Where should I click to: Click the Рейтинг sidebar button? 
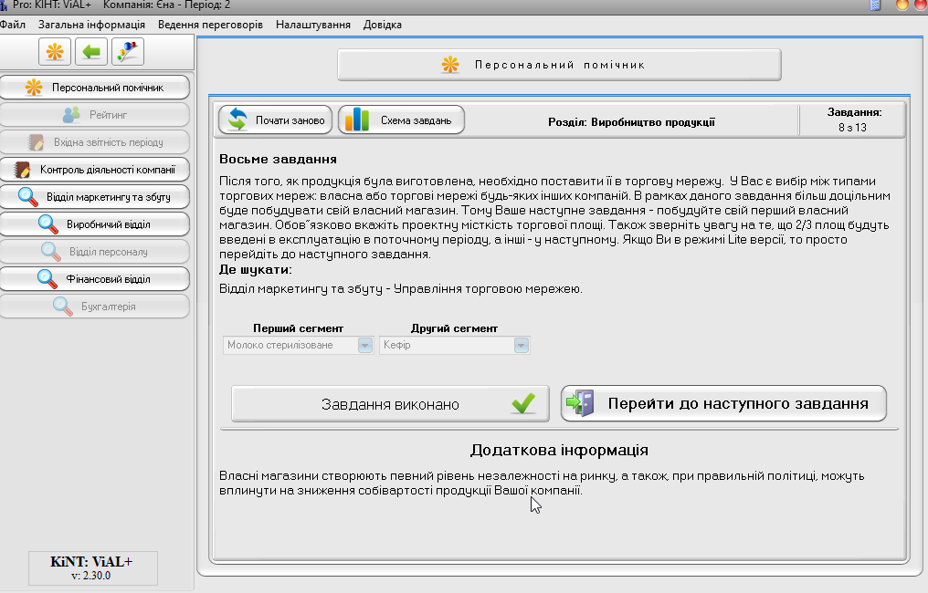pyautogui.click(x=95, y=115)
